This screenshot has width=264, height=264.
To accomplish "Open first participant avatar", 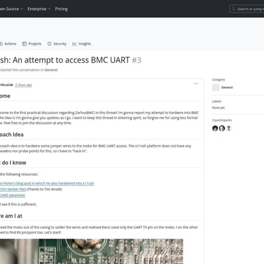I will pos(215,128).
